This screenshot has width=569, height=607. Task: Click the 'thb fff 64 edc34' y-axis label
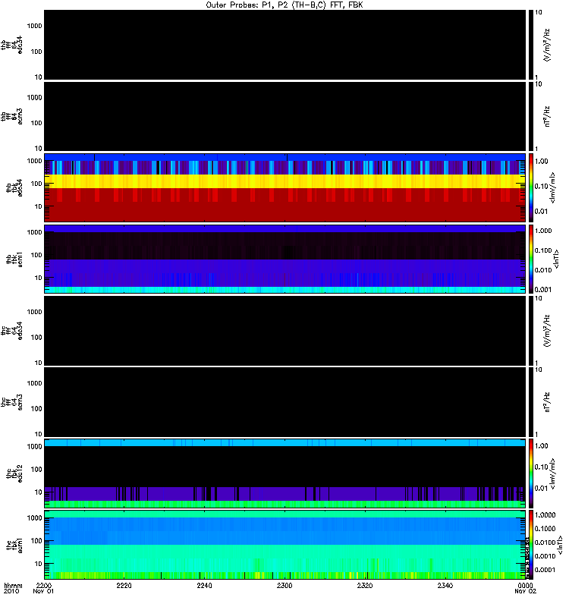pyautogui.click(x=11, y=45)
